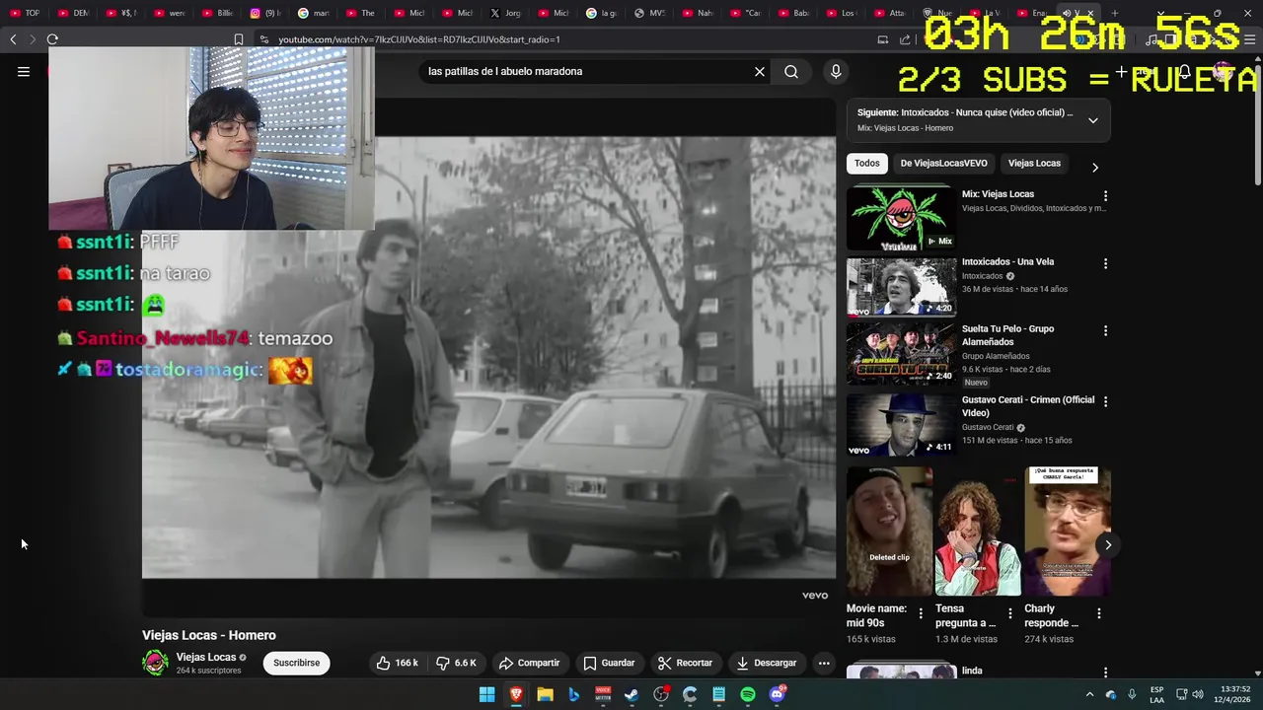Screen dimensions: 1263x710
Task: Like the video with 166 k
Action: (x=398, y=663)
